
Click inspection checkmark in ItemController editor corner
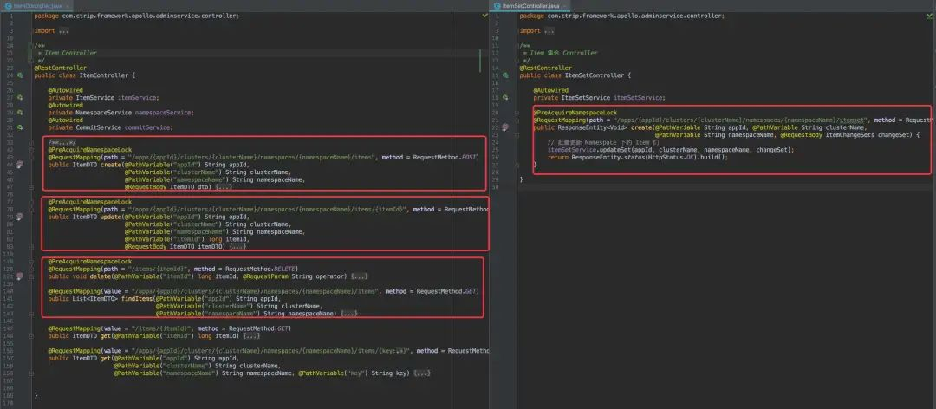pyautogui.click(x=484, y=16)
